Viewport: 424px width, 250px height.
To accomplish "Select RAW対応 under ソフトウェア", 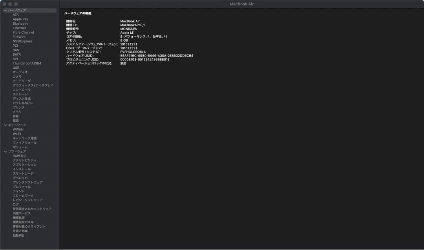I will coord(20,156).
